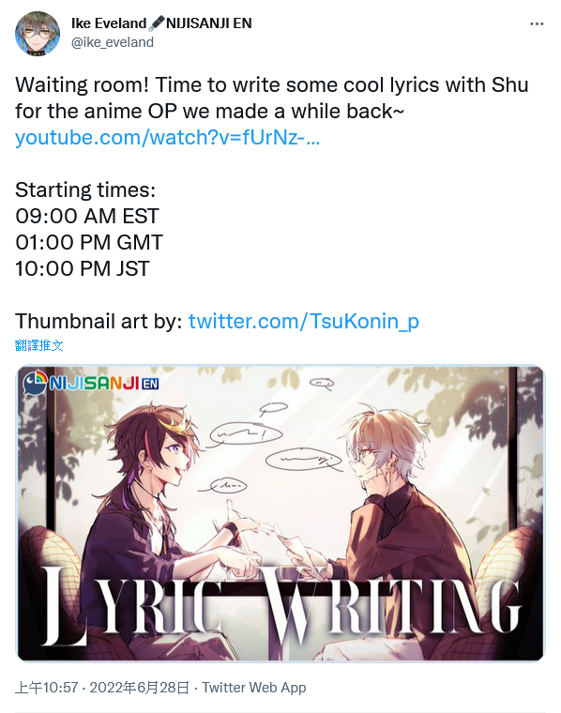This screenshot has width=561, height=713.
Task: Click the pen emoji in the display name
Action: pos(157,23)
